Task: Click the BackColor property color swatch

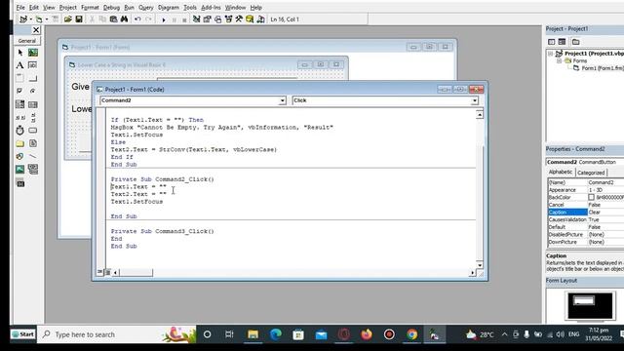Action: [x=592, y=197]
